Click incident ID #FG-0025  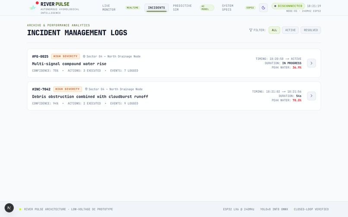[x=40, y=56]
